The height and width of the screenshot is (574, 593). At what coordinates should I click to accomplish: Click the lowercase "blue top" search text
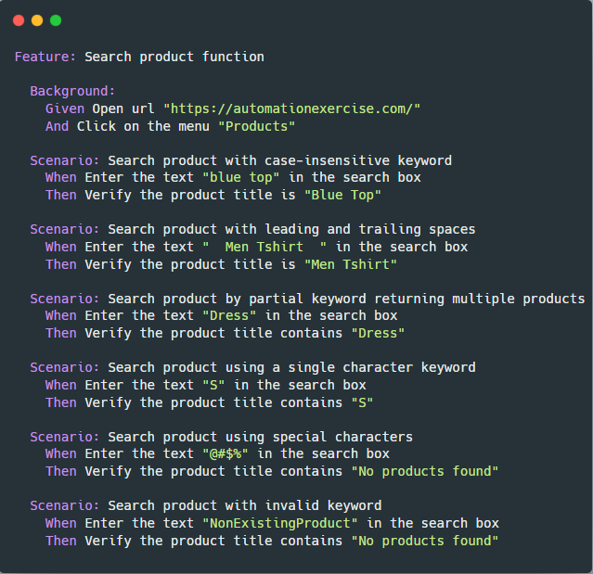245,177
